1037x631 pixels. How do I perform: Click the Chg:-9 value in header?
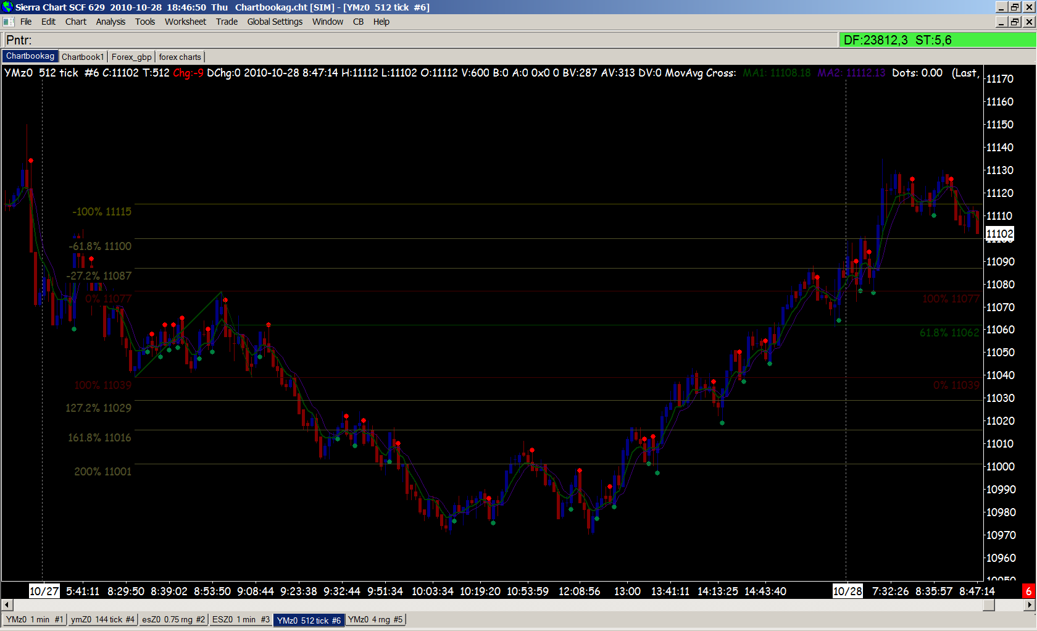188,73
